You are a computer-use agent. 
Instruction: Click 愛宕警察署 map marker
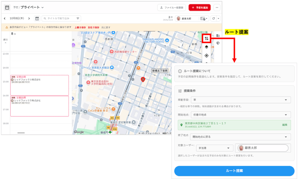(x=134, y=123)
